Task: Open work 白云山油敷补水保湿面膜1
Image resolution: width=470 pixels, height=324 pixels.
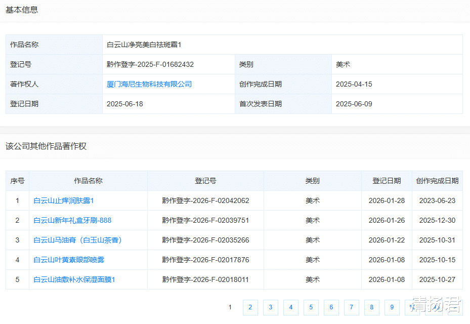Action: coord(74,280)
